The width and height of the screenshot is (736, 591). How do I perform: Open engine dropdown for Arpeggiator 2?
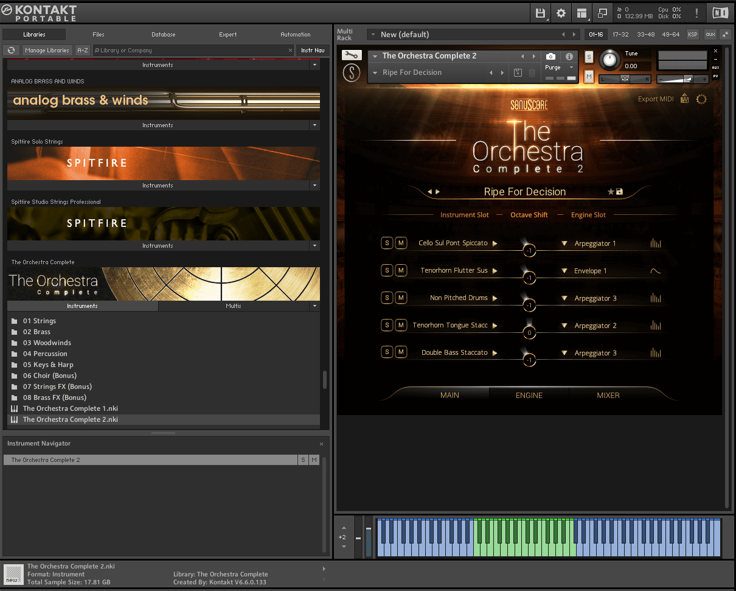coord(564,326)
